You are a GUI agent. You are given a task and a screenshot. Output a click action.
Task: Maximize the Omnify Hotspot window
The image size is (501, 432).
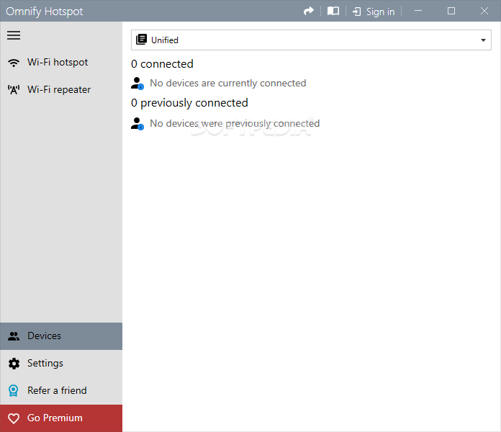click(451, 12)
